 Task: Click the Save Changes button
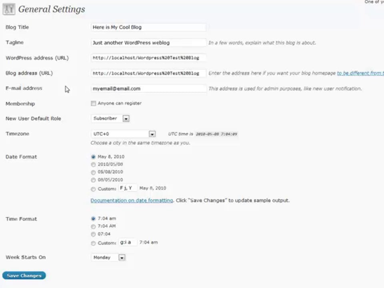pos(24,276)
